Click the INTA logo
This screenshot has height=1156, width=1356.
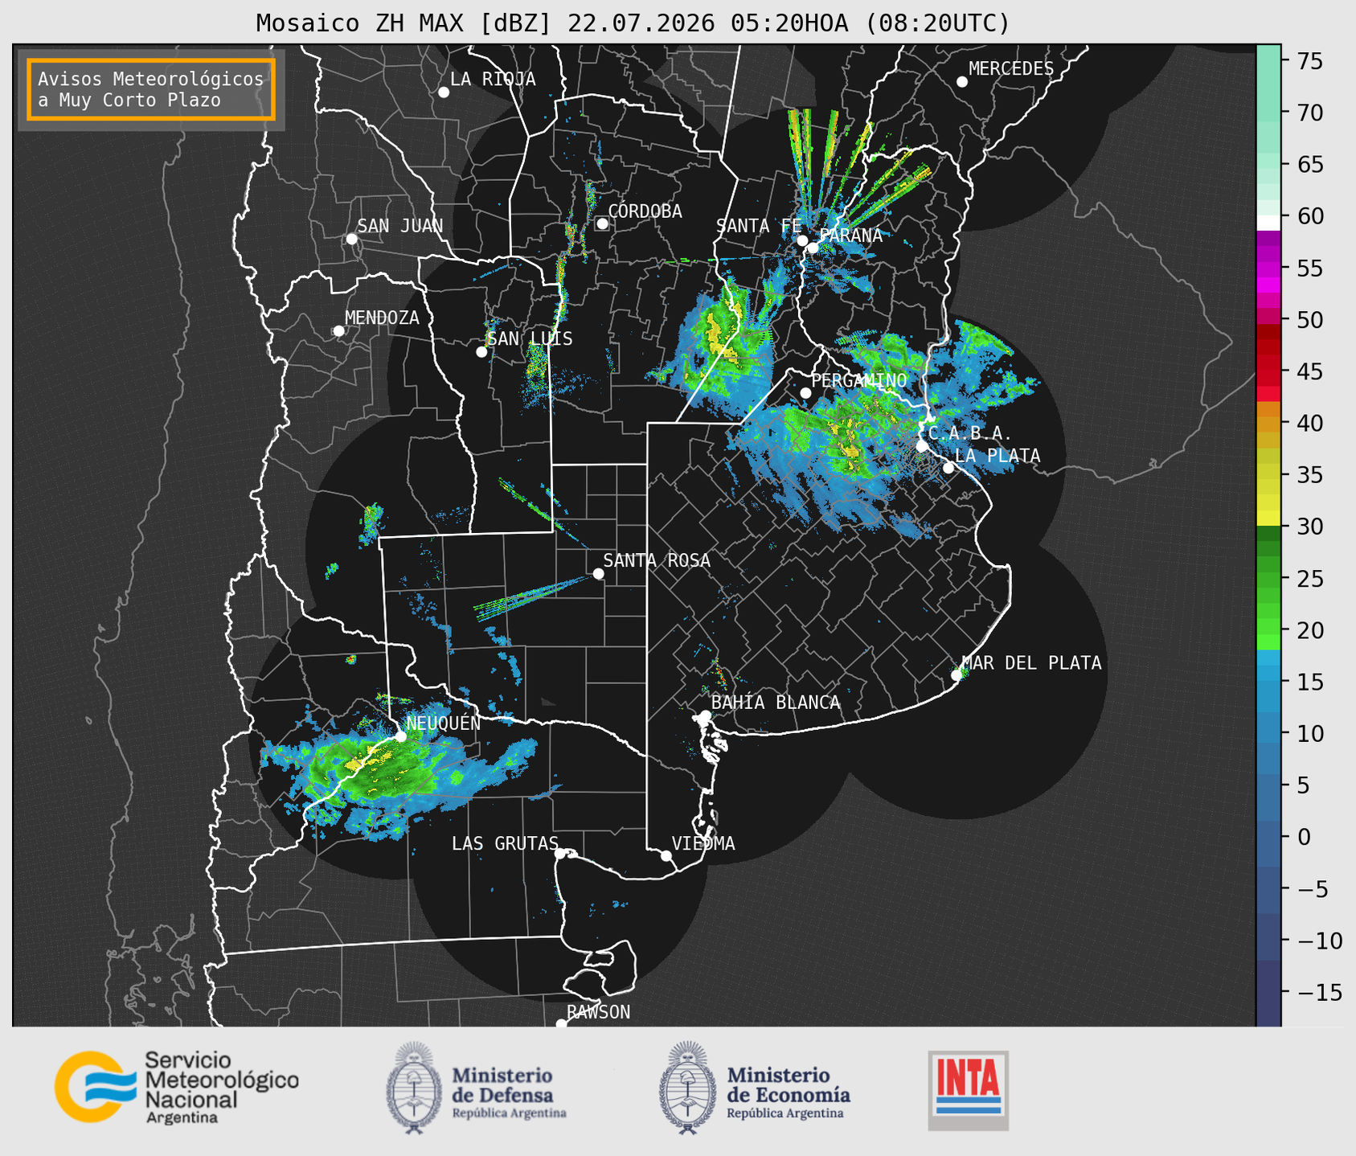click(969, 1090)
